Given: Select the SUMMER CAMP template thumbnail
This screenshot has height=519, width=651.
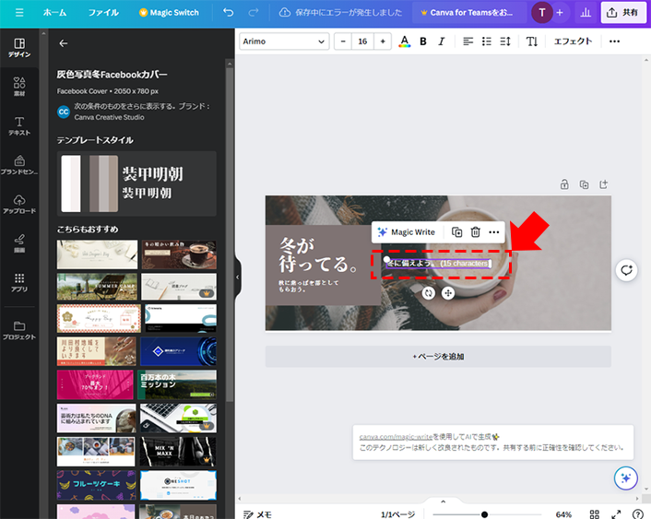Looking at the screenshot, I should point(97,287).
